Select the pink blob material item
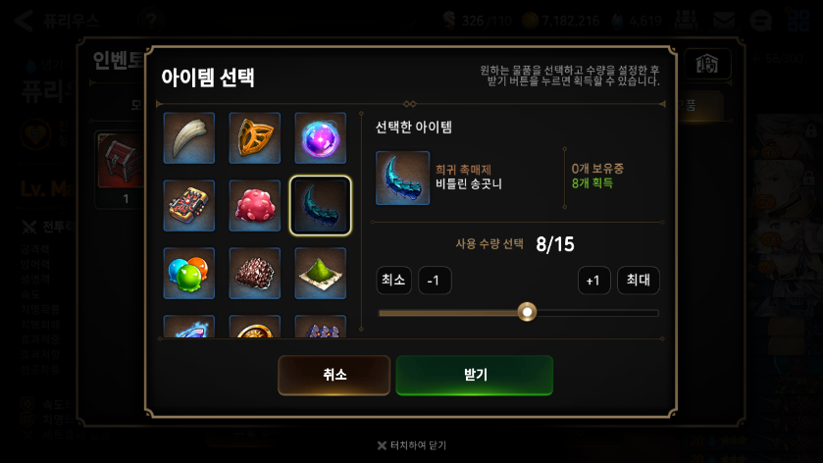 255,206
